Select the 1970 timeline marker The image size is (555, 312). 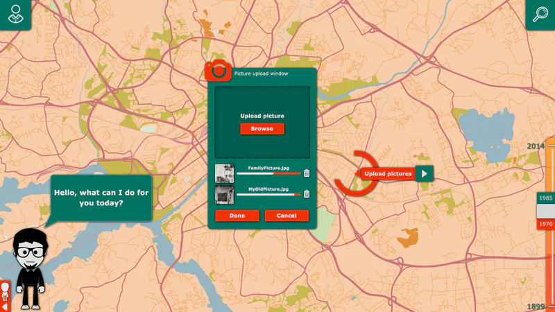tap(546, 224)
